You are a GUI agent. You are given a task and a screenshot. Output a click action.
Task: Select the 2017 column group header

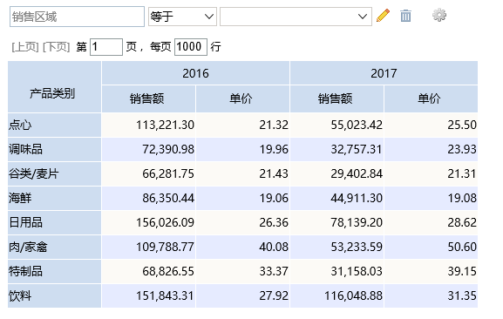pos(384,73)
